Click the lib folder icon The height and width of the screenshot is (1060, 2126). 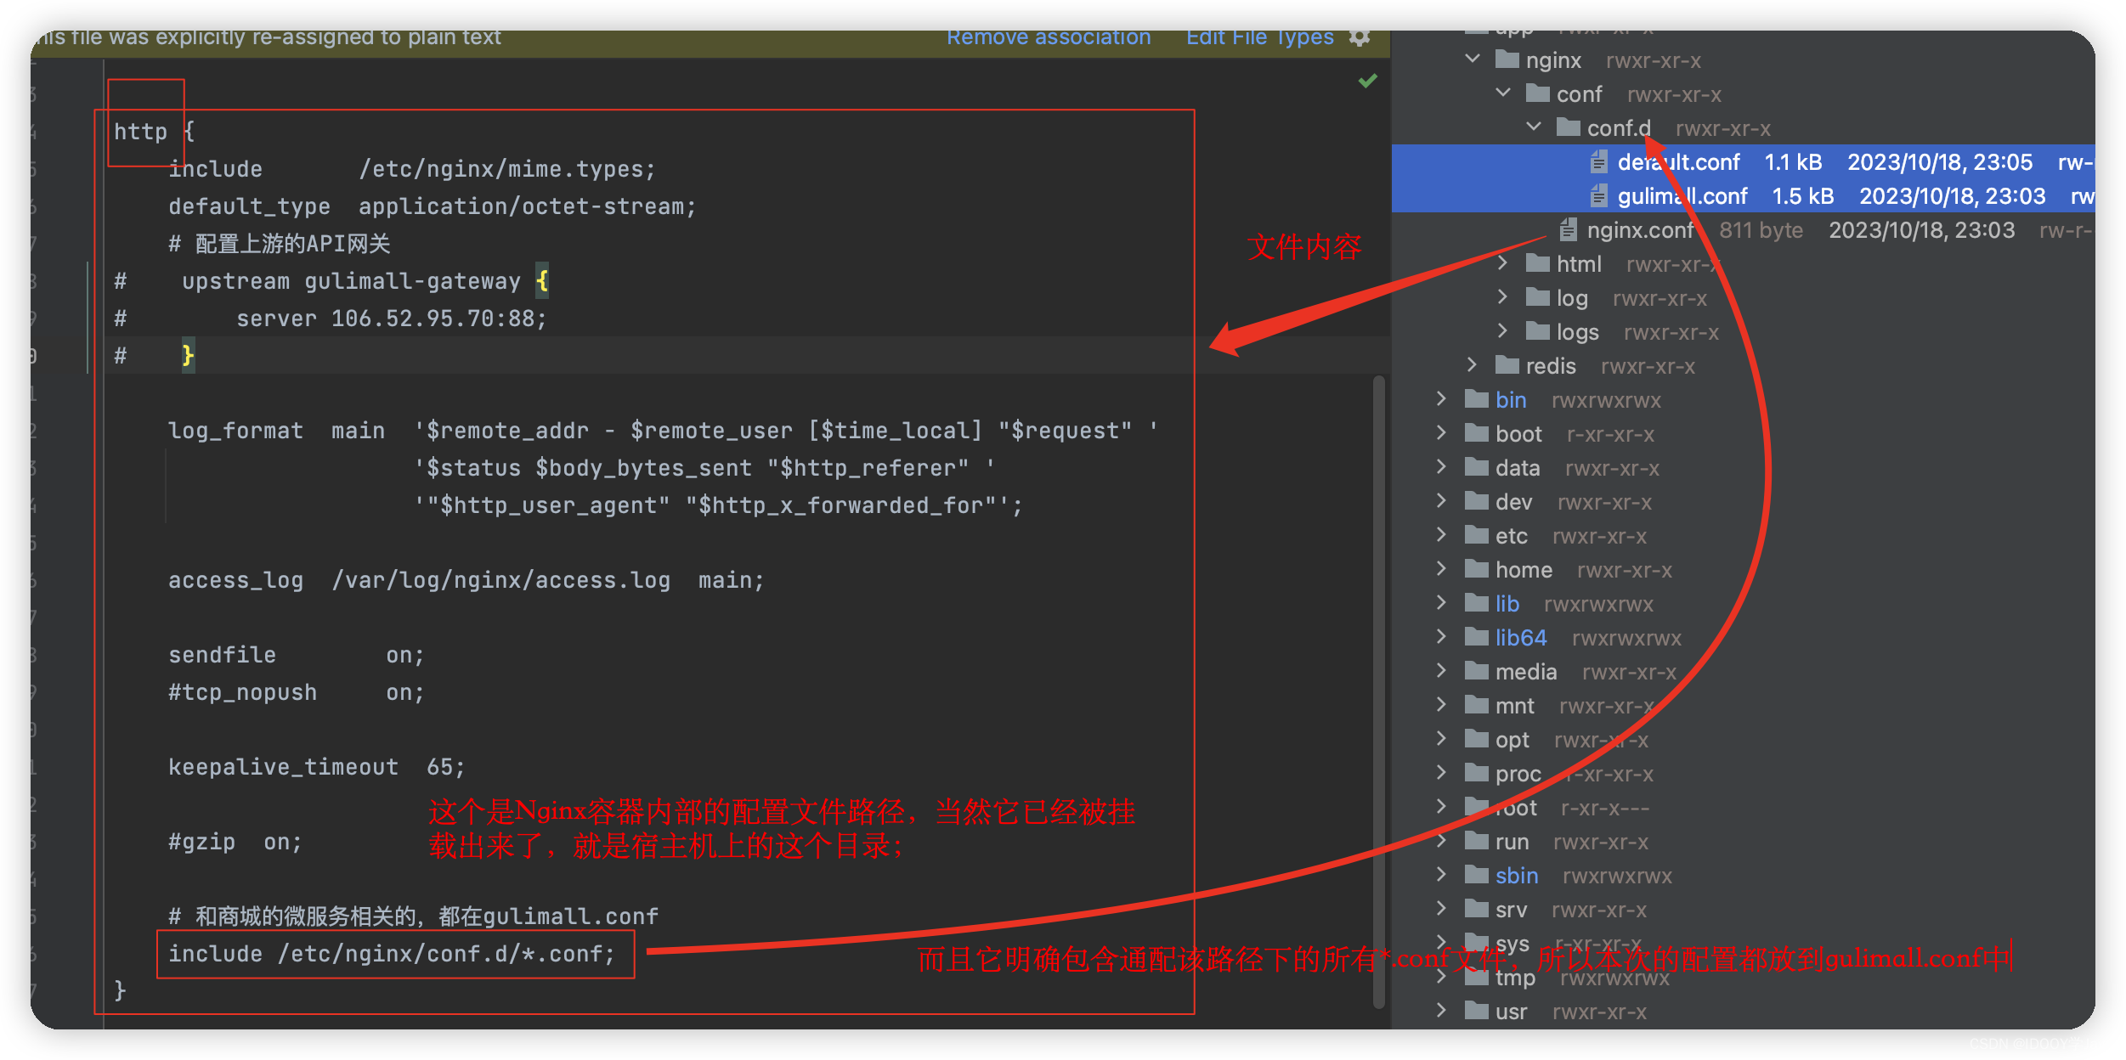tap(1477, 603)
